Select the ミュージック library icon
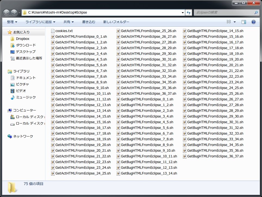 [13, 97]
